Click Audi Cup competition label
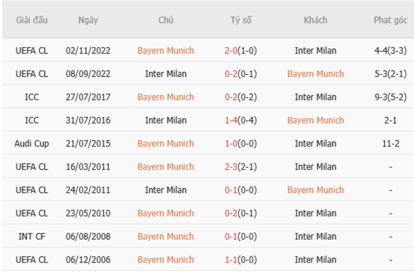This screenshot has width=414, height=273. point(31,144)
